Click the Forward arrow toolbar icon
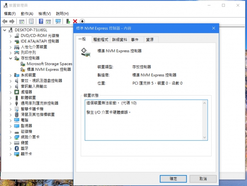 (x=12, y=21)
